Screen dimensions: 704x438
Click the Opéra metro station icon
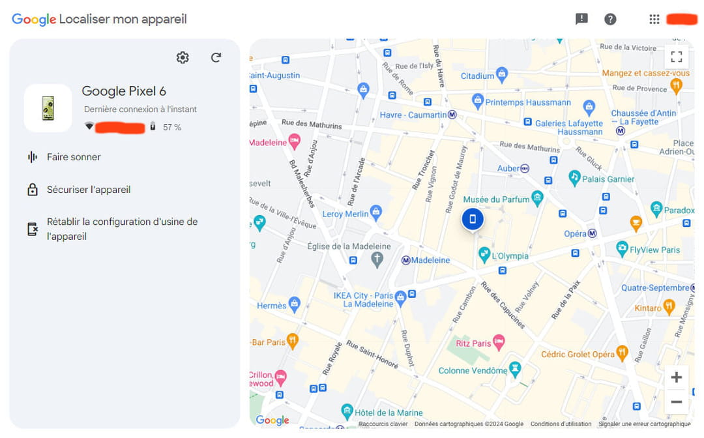point(592,233)
